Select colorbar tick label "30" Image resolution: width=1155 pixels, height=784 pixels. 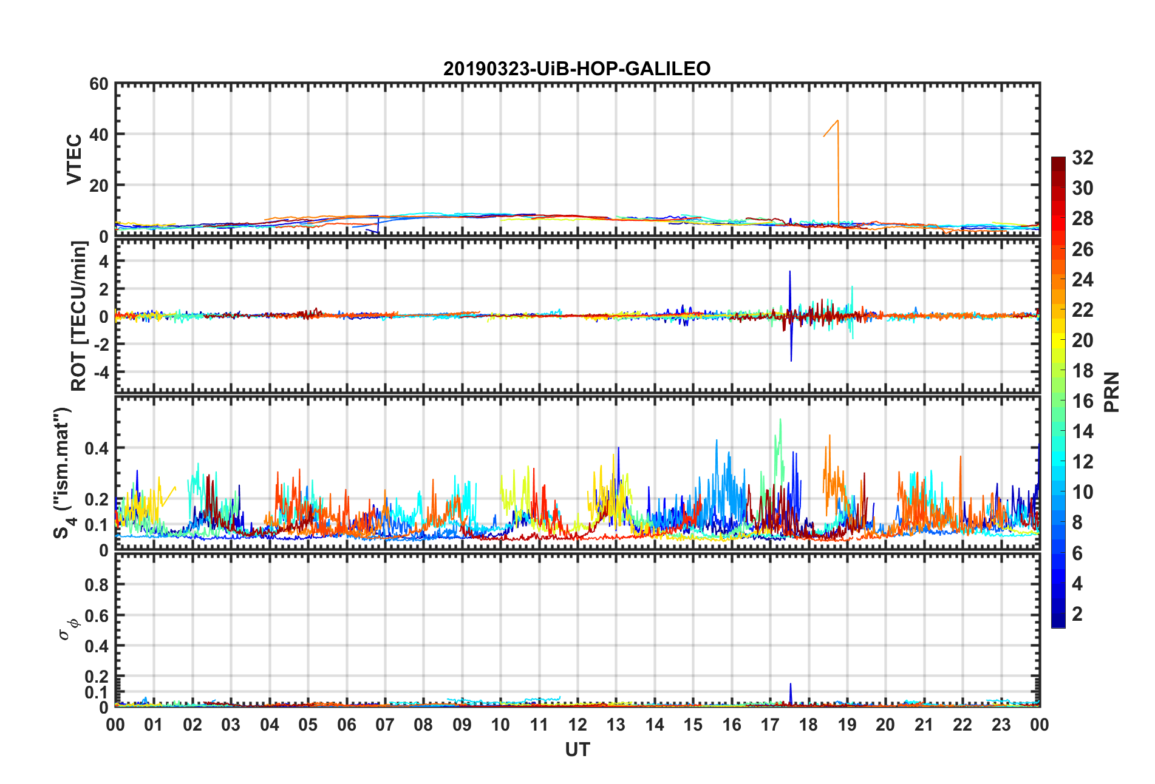(1083, 188)
